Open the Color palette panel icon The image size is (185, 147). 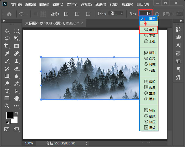[x=178, y=37]
